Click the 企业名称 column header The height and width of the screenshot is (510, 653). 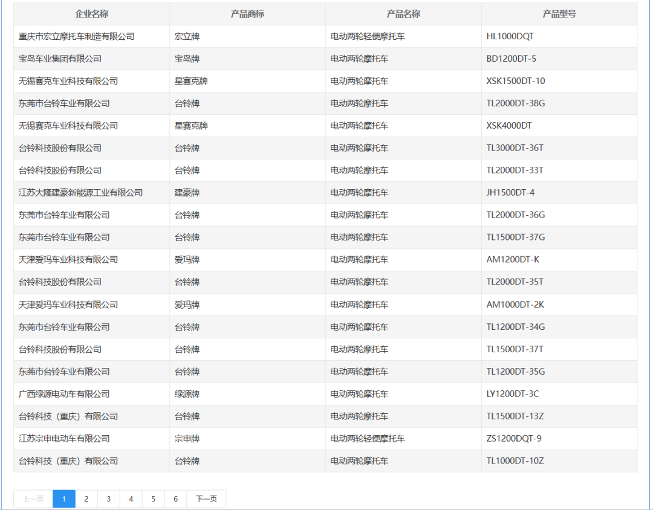click(91, 14)
